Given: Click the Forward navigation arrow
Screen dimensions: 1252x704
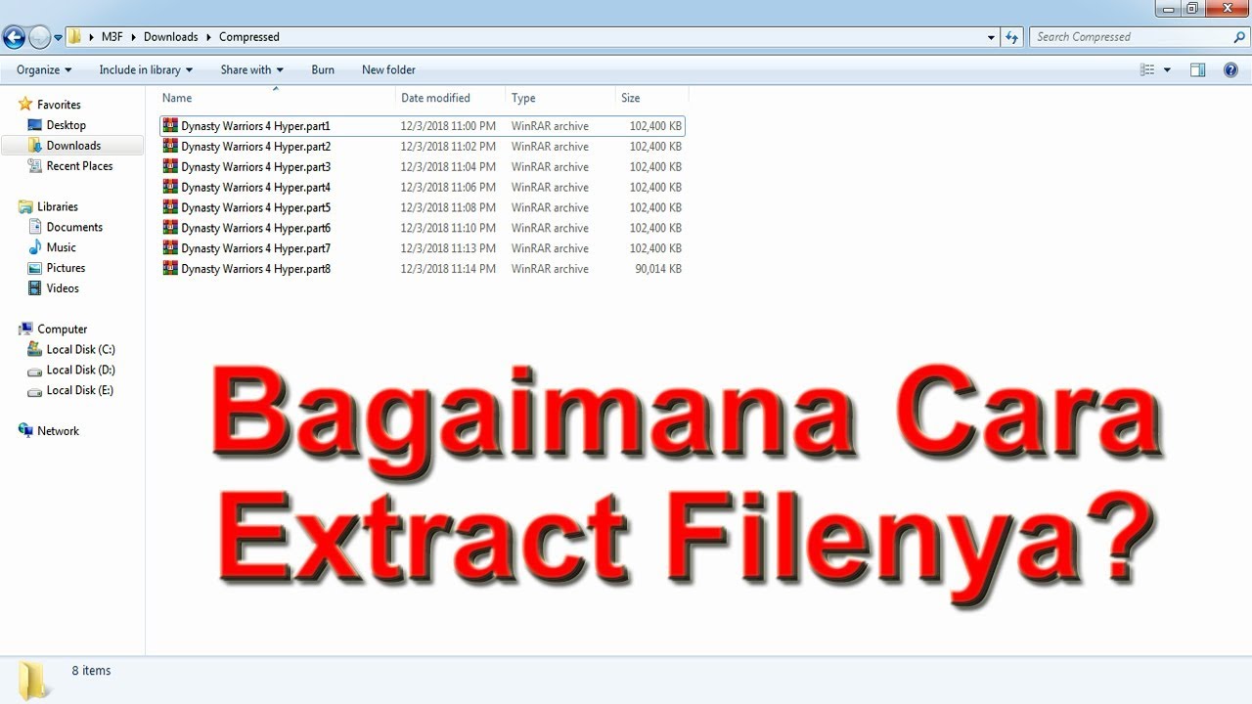Looking at the screenshot, I should pyautogui.click(x=39, y=37).
